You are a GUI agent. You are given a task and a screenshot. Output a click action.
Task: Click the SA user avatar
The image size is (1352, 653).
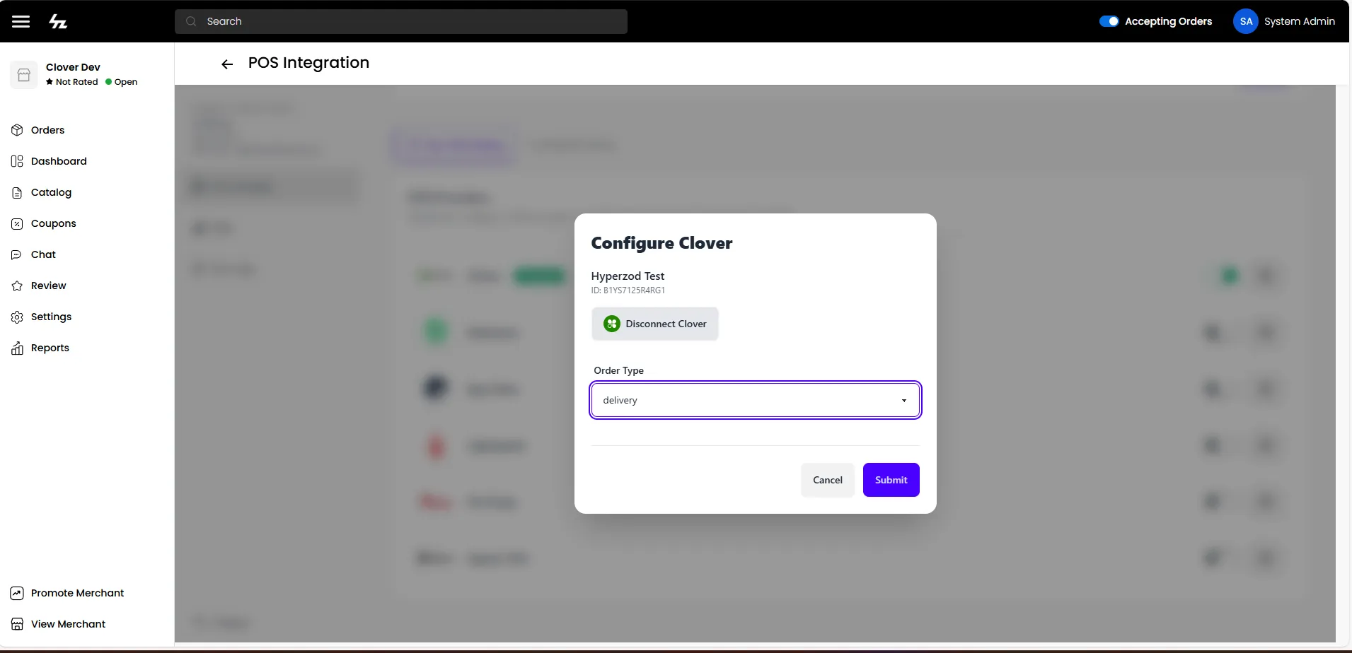1246,21
